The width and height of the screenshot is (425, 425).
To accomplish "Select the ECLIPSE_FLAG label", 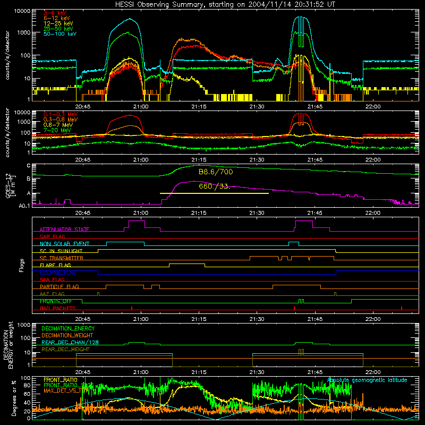I will [58, 273].
